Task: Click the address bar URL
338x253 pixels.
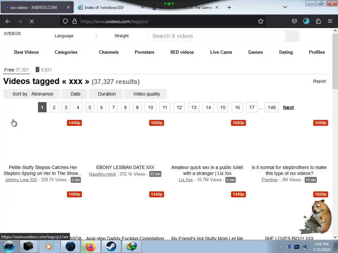Action: pos(114,21)
